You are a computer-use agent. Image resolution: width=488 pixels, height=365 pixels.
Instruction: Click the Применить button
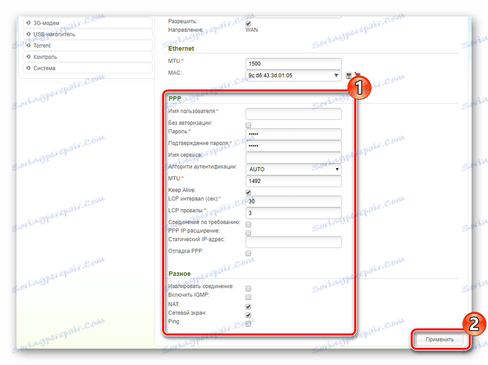pos(439,339)
